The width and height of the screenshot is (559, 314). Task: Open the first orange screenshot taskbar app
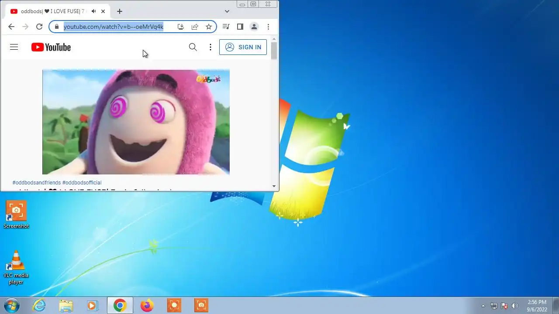(x=174, y=305)
